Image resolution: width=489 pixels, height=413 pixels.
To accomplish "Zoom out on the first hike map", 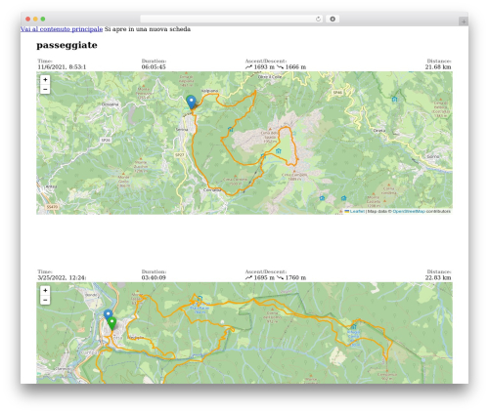I will coord(45,89).
